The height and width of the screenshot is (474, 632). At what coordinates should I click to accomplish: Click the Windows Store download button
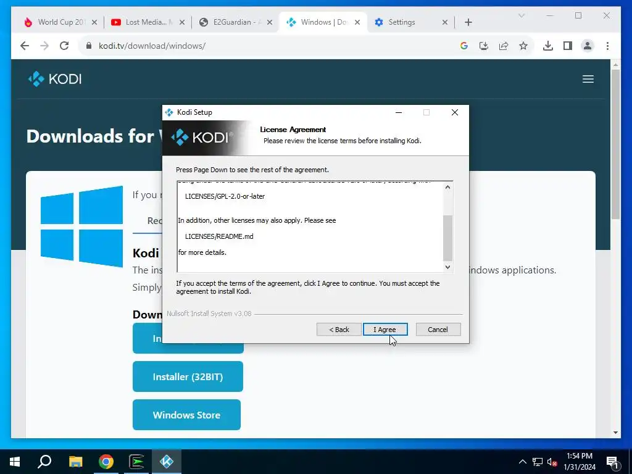tap(186, 415)
